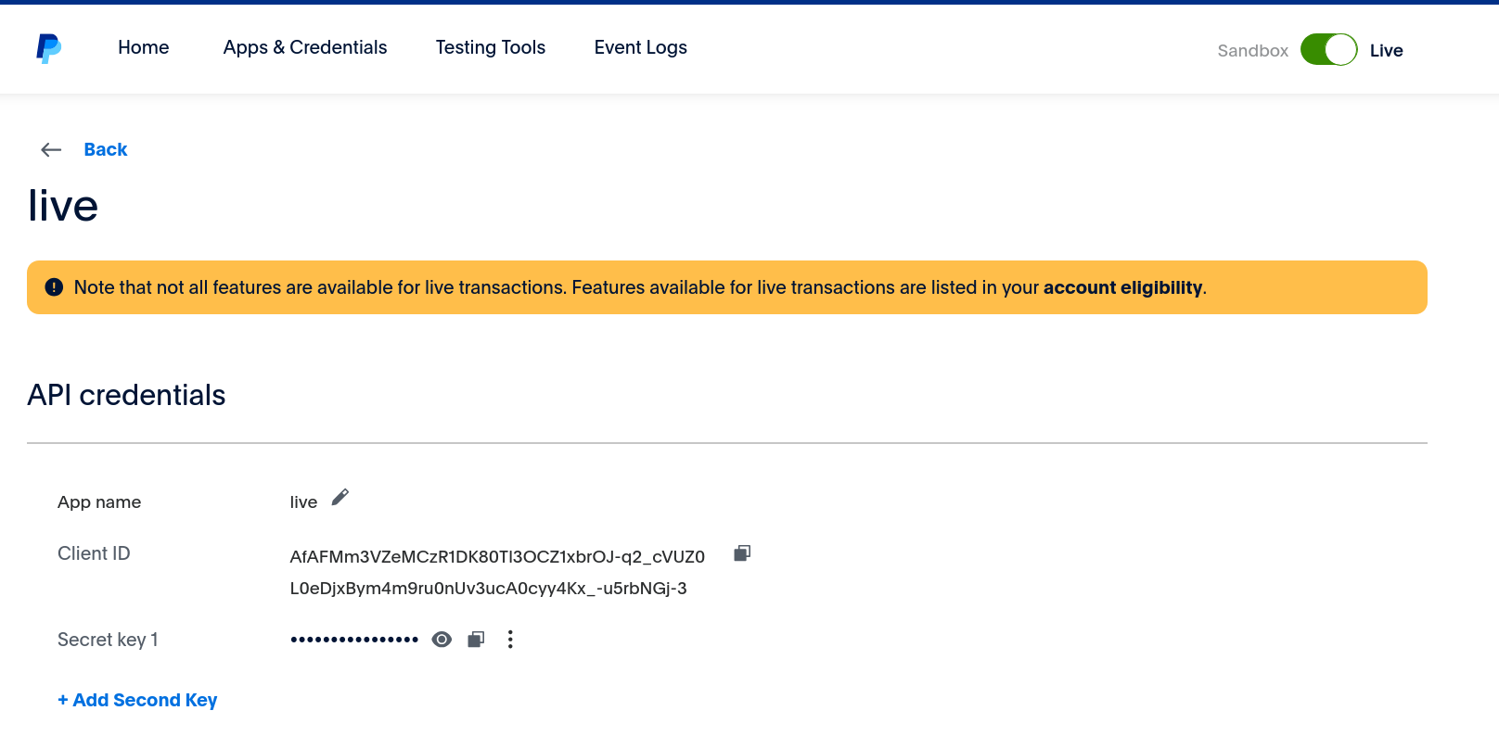Click Add Second Key
Image resolution: width=1499 pixels, height=736 pixels.
tap(137, 700)
